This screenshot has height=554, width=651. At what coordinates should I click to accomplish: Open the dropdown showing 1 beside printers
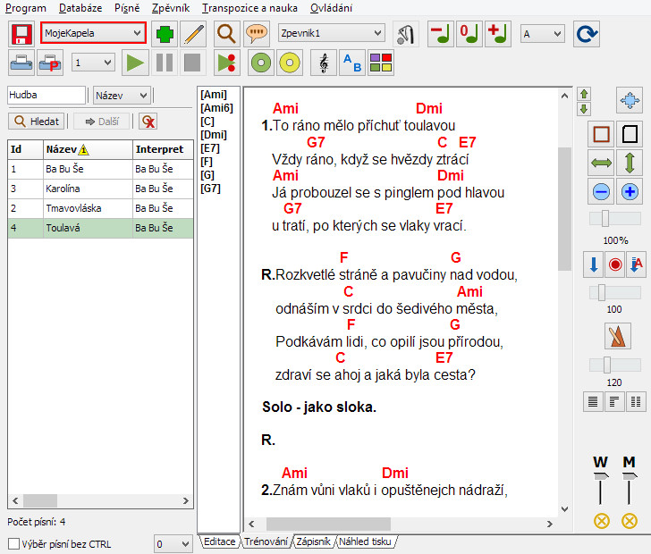click(93, 63)
